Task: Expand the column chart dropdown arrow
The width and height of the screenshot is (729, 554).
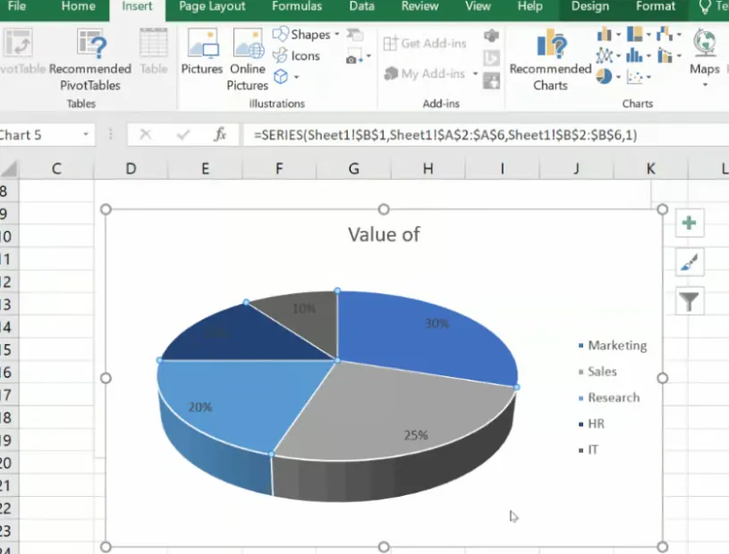Action: point(617,35)
